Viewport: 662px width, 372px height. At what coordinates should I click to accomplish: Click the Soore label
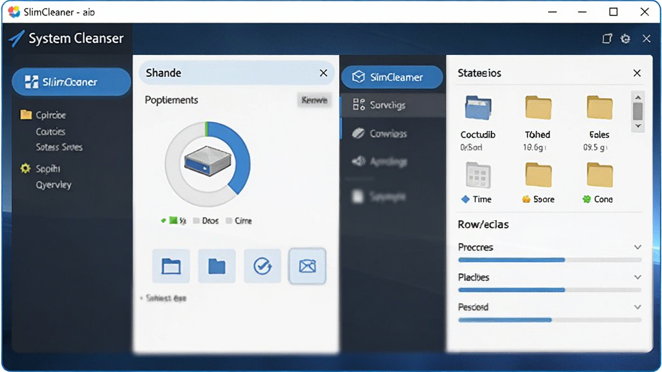point(539,199)
